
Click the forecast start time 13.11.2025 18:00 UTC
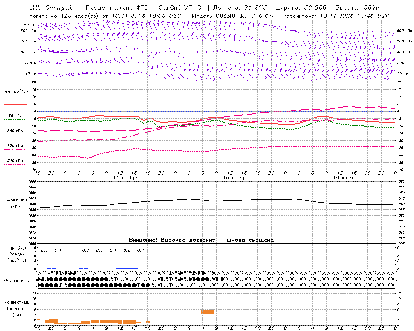pos(146,16)
